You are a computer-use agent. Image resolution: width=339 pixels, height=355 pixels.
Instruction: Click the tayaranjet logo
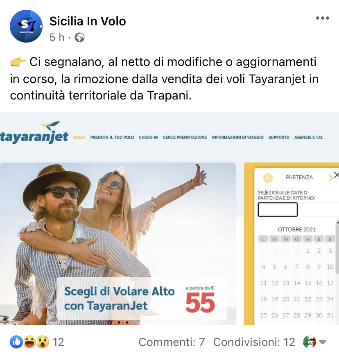coord(34,133)
